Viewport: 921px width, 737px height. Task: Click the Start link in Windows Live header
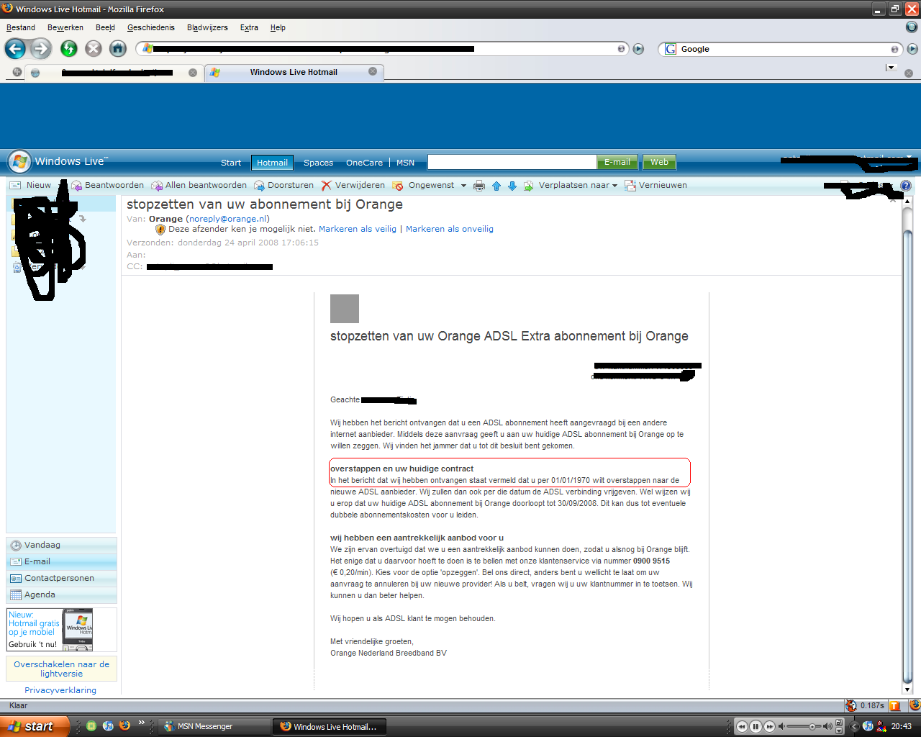tap(231, 163)
